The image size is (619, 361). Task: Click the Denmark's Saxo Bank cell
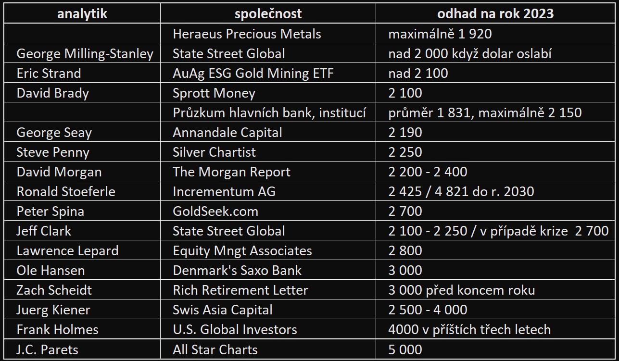coord(268,270)
